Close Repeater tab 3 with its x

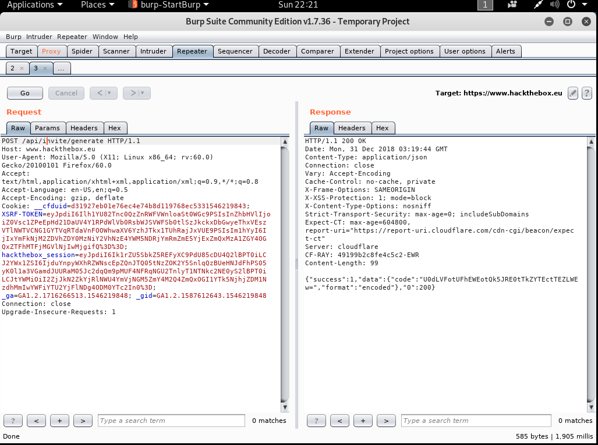coord(45,69)
